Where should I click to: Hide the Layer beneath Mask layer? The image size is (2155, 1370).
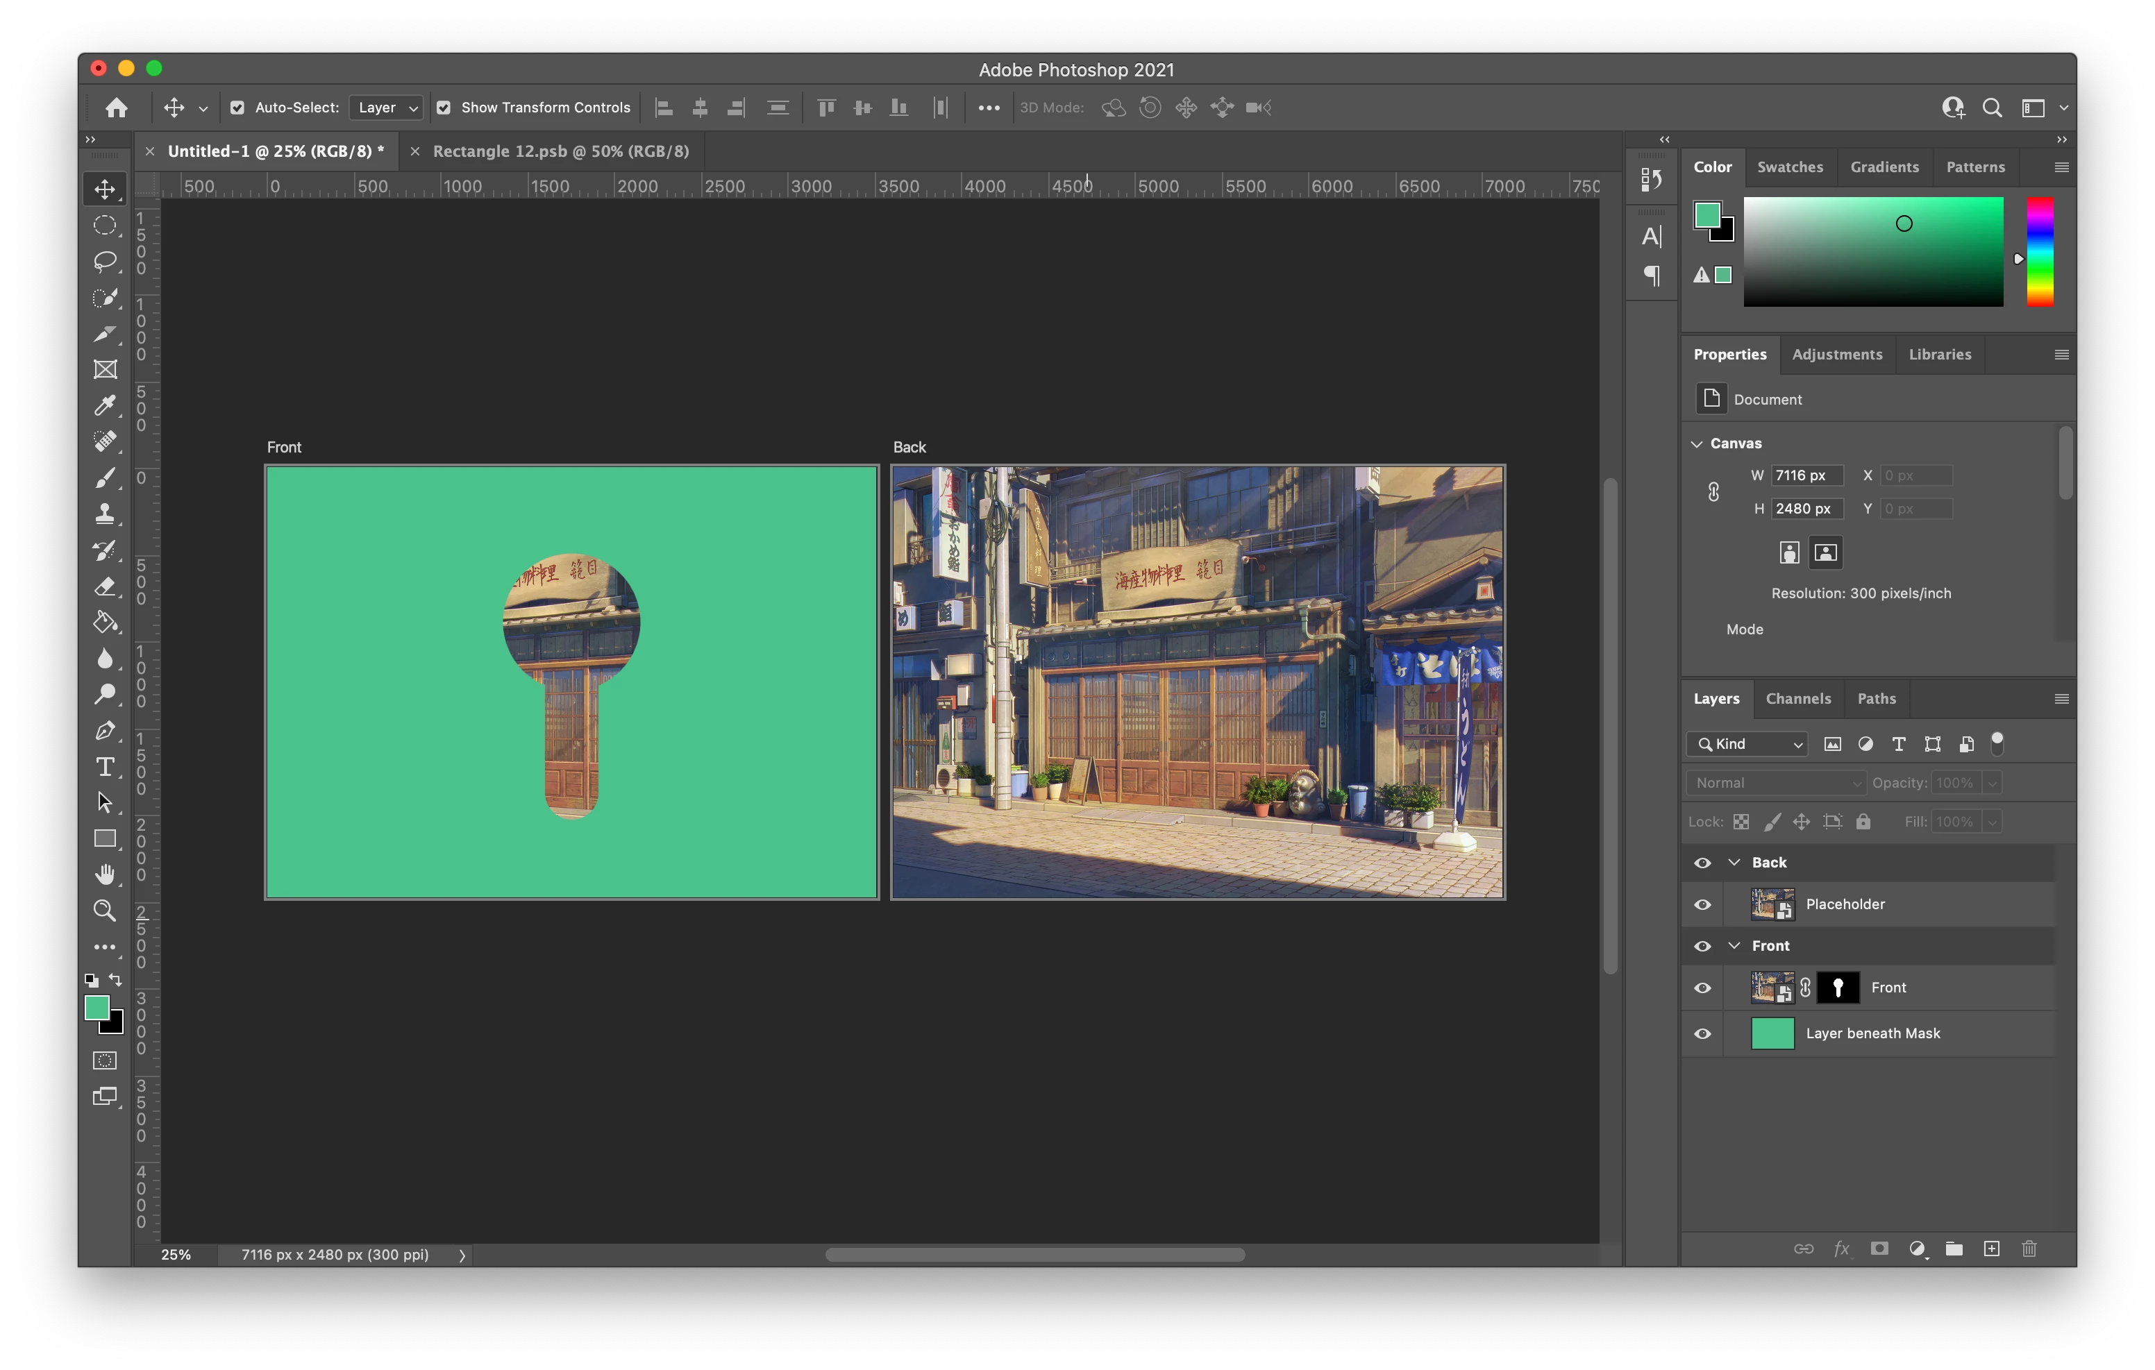[x=1702, y=1033]
